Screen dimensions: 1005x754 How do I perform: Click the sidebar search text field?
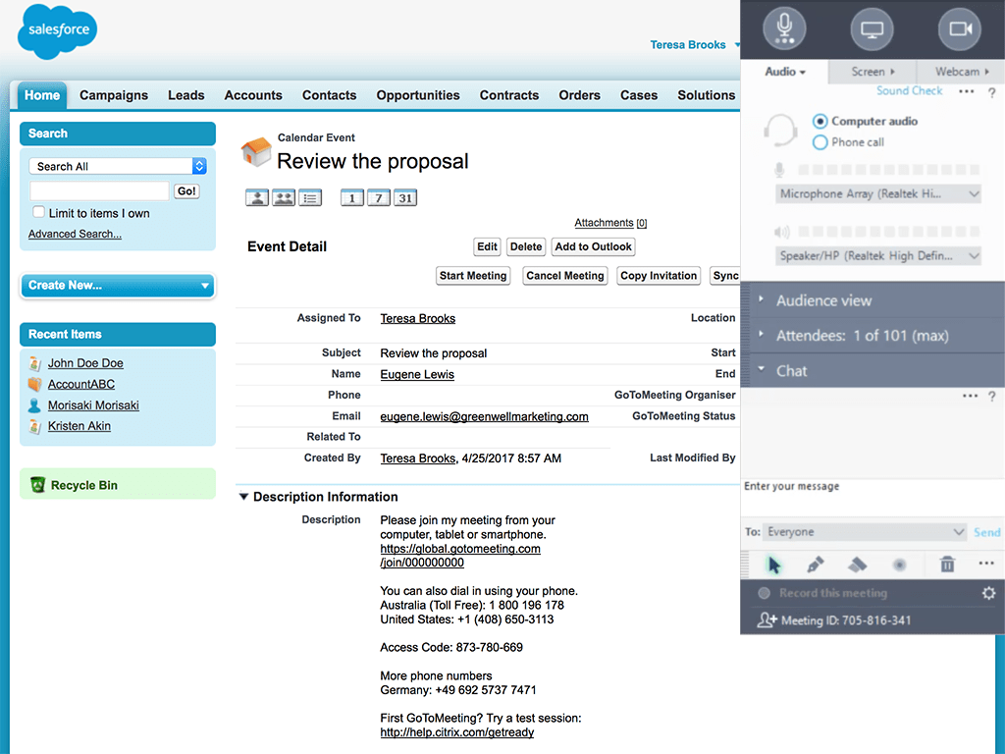(x=99, y=191)
